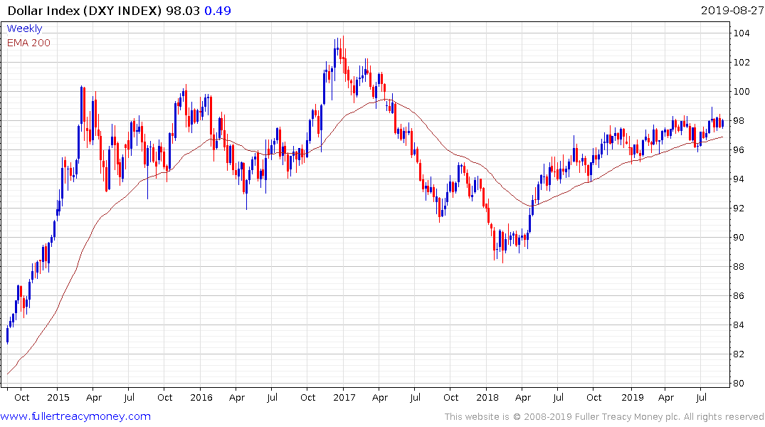Click the '102' price axis label
765x427 pixels.
(742, 63)
